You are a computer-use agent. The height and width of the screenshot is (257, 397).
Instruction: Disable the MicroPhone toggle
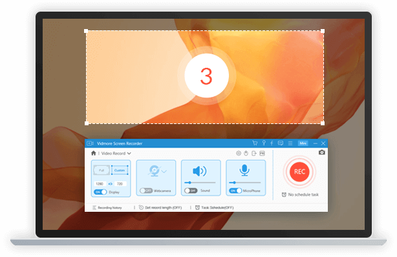click(x=236, y=190)
